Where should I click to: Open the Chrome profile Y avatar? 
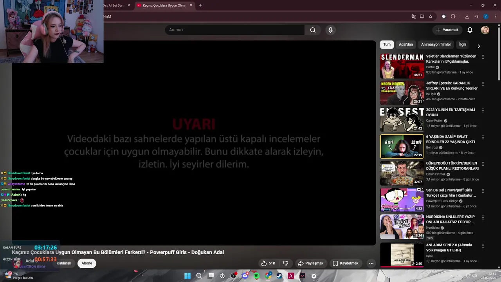pyautogui.click(x=486, y=16)
